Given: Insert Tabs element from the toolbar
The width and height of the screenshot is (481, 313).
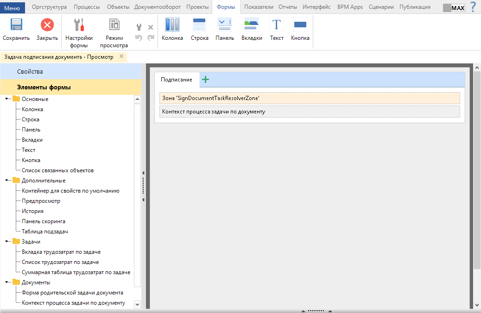Looking at the screenshot, I should 252,25.
